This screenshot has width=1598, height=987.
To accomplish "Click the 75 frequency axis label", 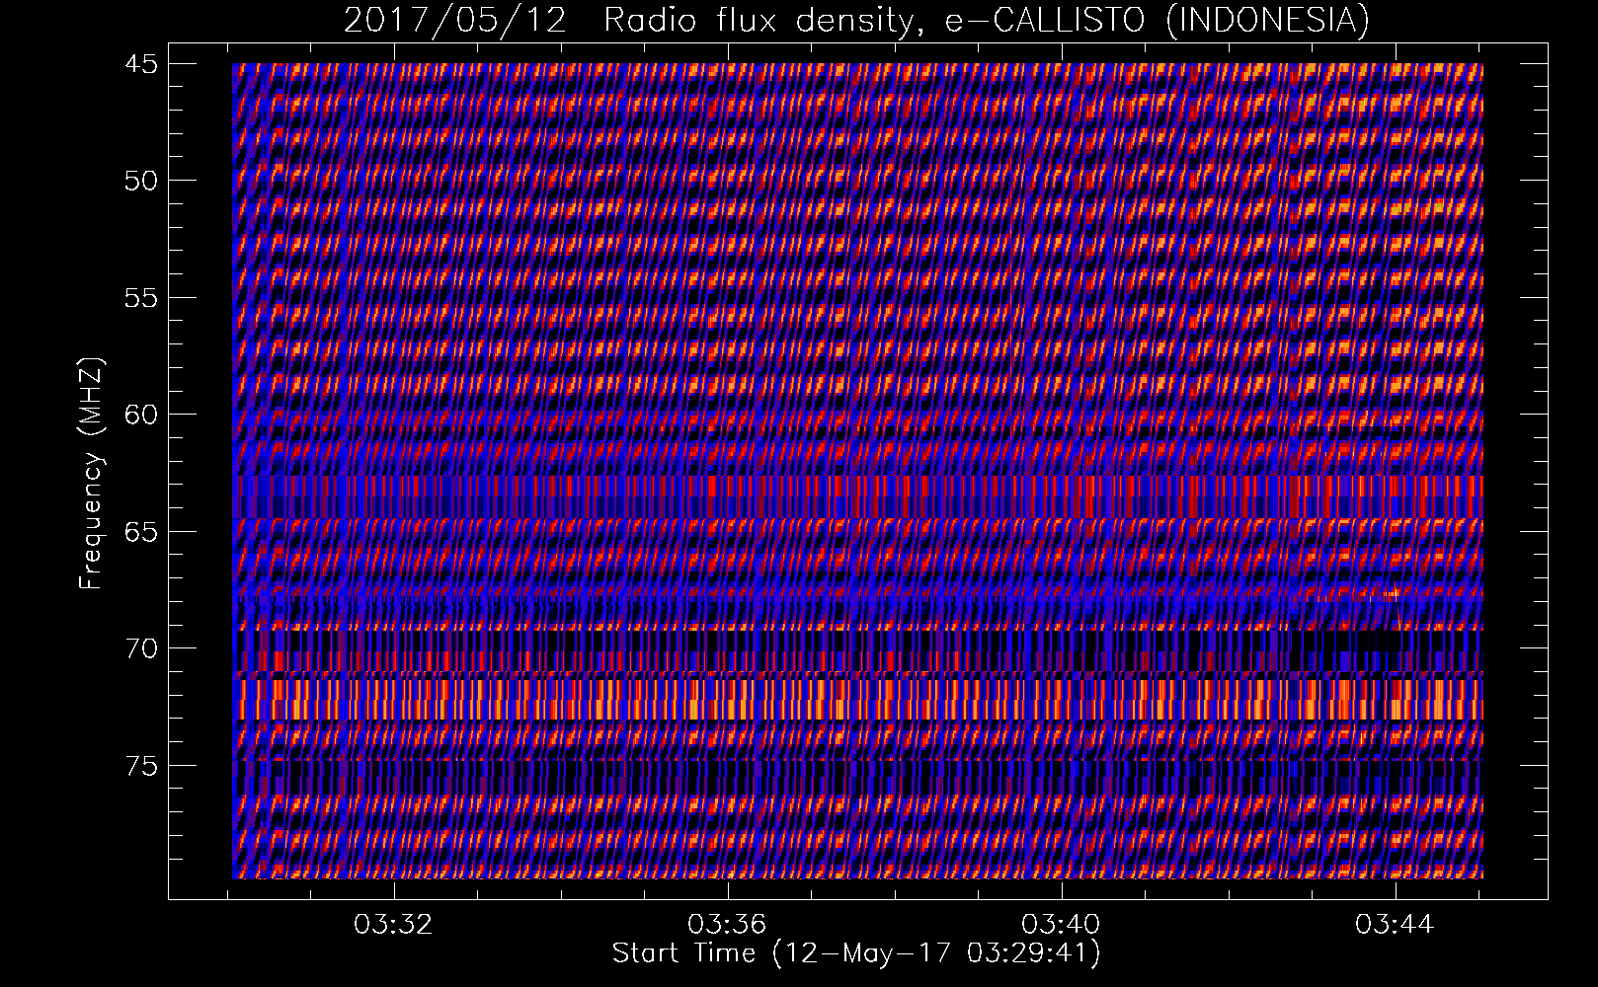I will coord(141,766).
